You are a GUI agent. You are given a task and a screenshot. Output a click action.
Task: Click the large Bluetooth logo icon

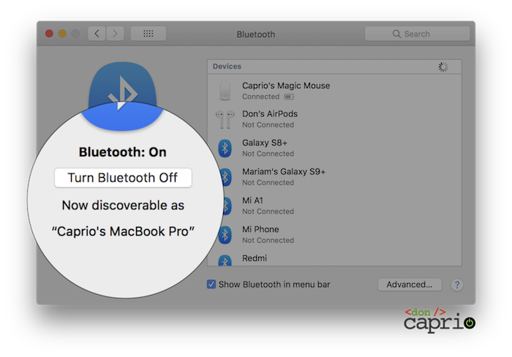[122, 96]
